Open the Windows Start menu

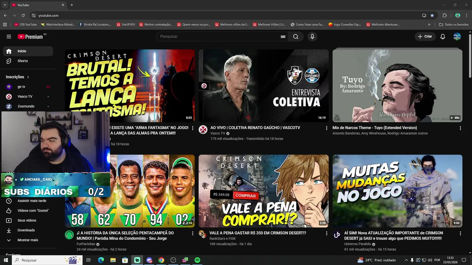[6, 260]
